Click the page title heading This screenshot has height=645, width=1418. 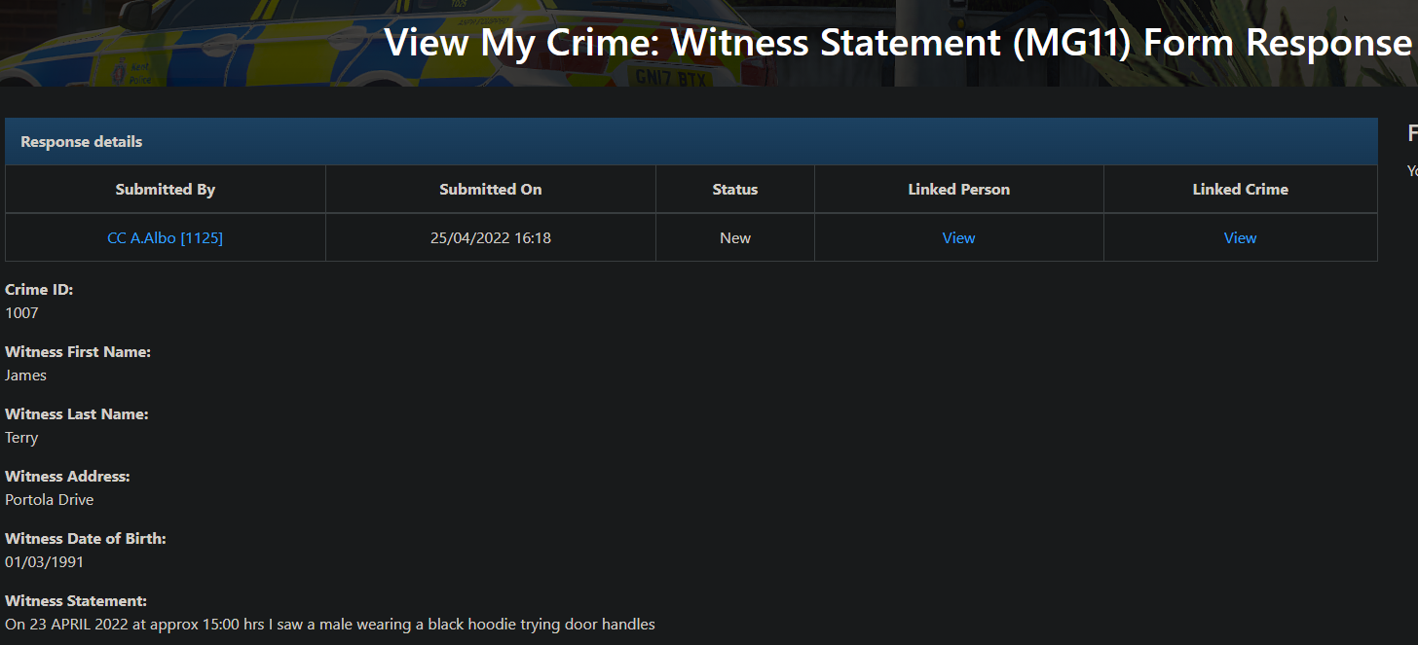pos(897,43)
